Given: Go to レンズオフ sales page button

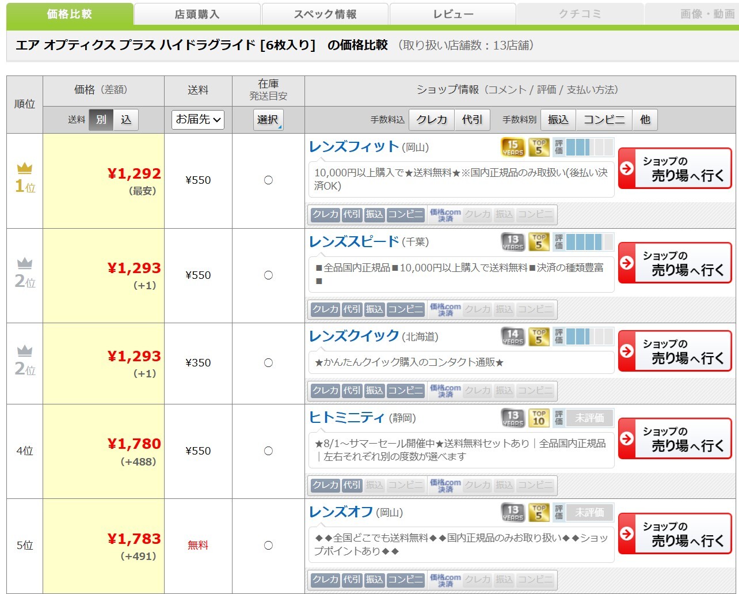Looking at the screenshot, I should [x=675, y=534].
